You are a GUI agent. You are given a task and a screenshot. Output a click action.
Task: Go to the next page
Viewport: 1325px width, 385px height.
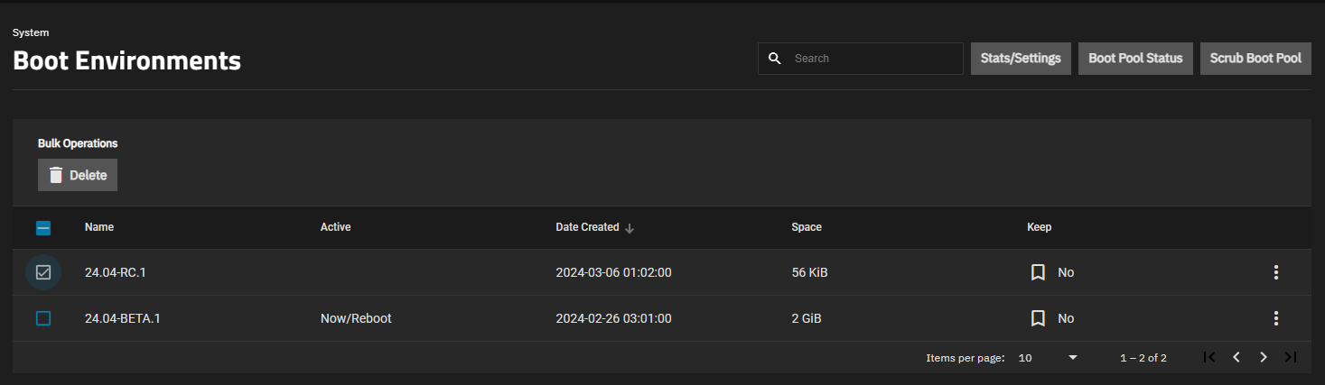pyautogui.click(x=1264, y=357)
